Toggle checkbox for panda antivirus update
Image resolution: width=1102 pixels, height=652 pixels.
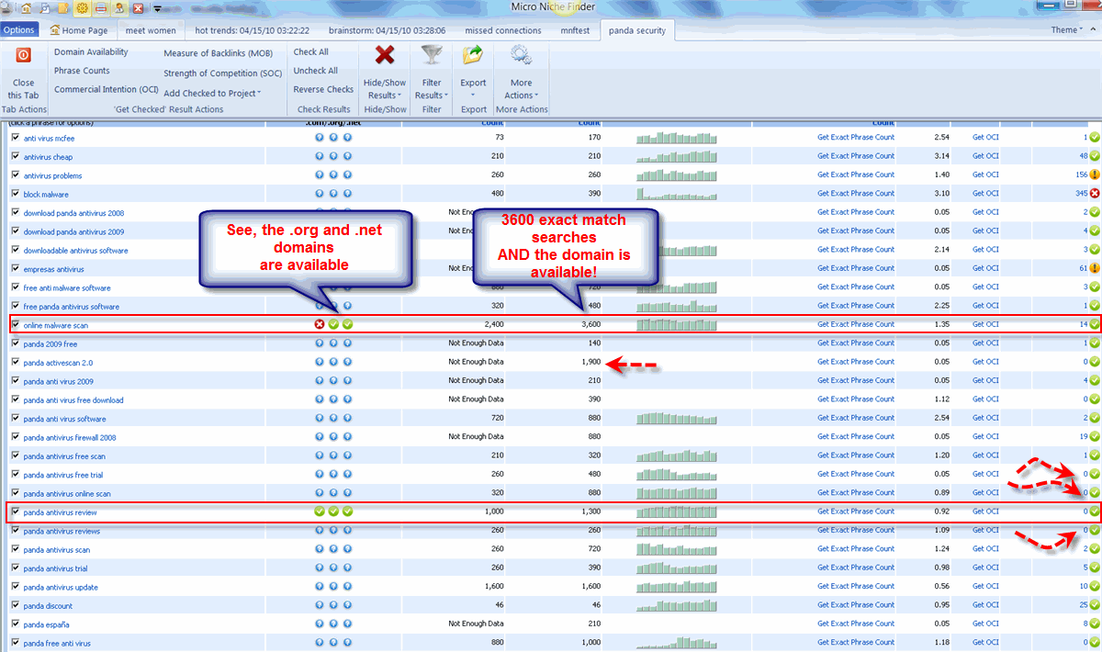15,587
